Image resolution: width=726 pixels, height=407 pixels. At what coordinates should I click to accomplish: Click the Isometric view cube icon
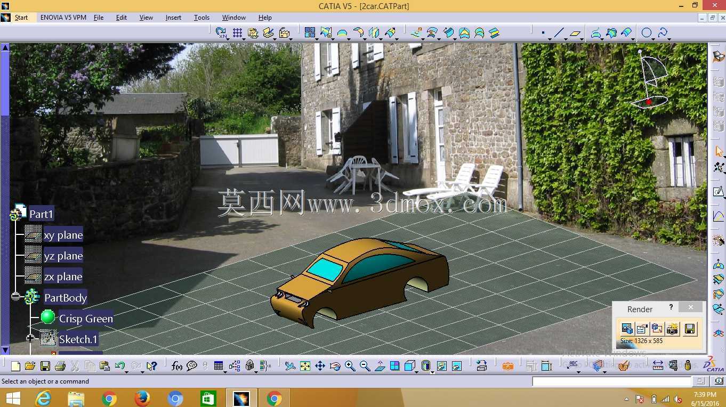409,366
